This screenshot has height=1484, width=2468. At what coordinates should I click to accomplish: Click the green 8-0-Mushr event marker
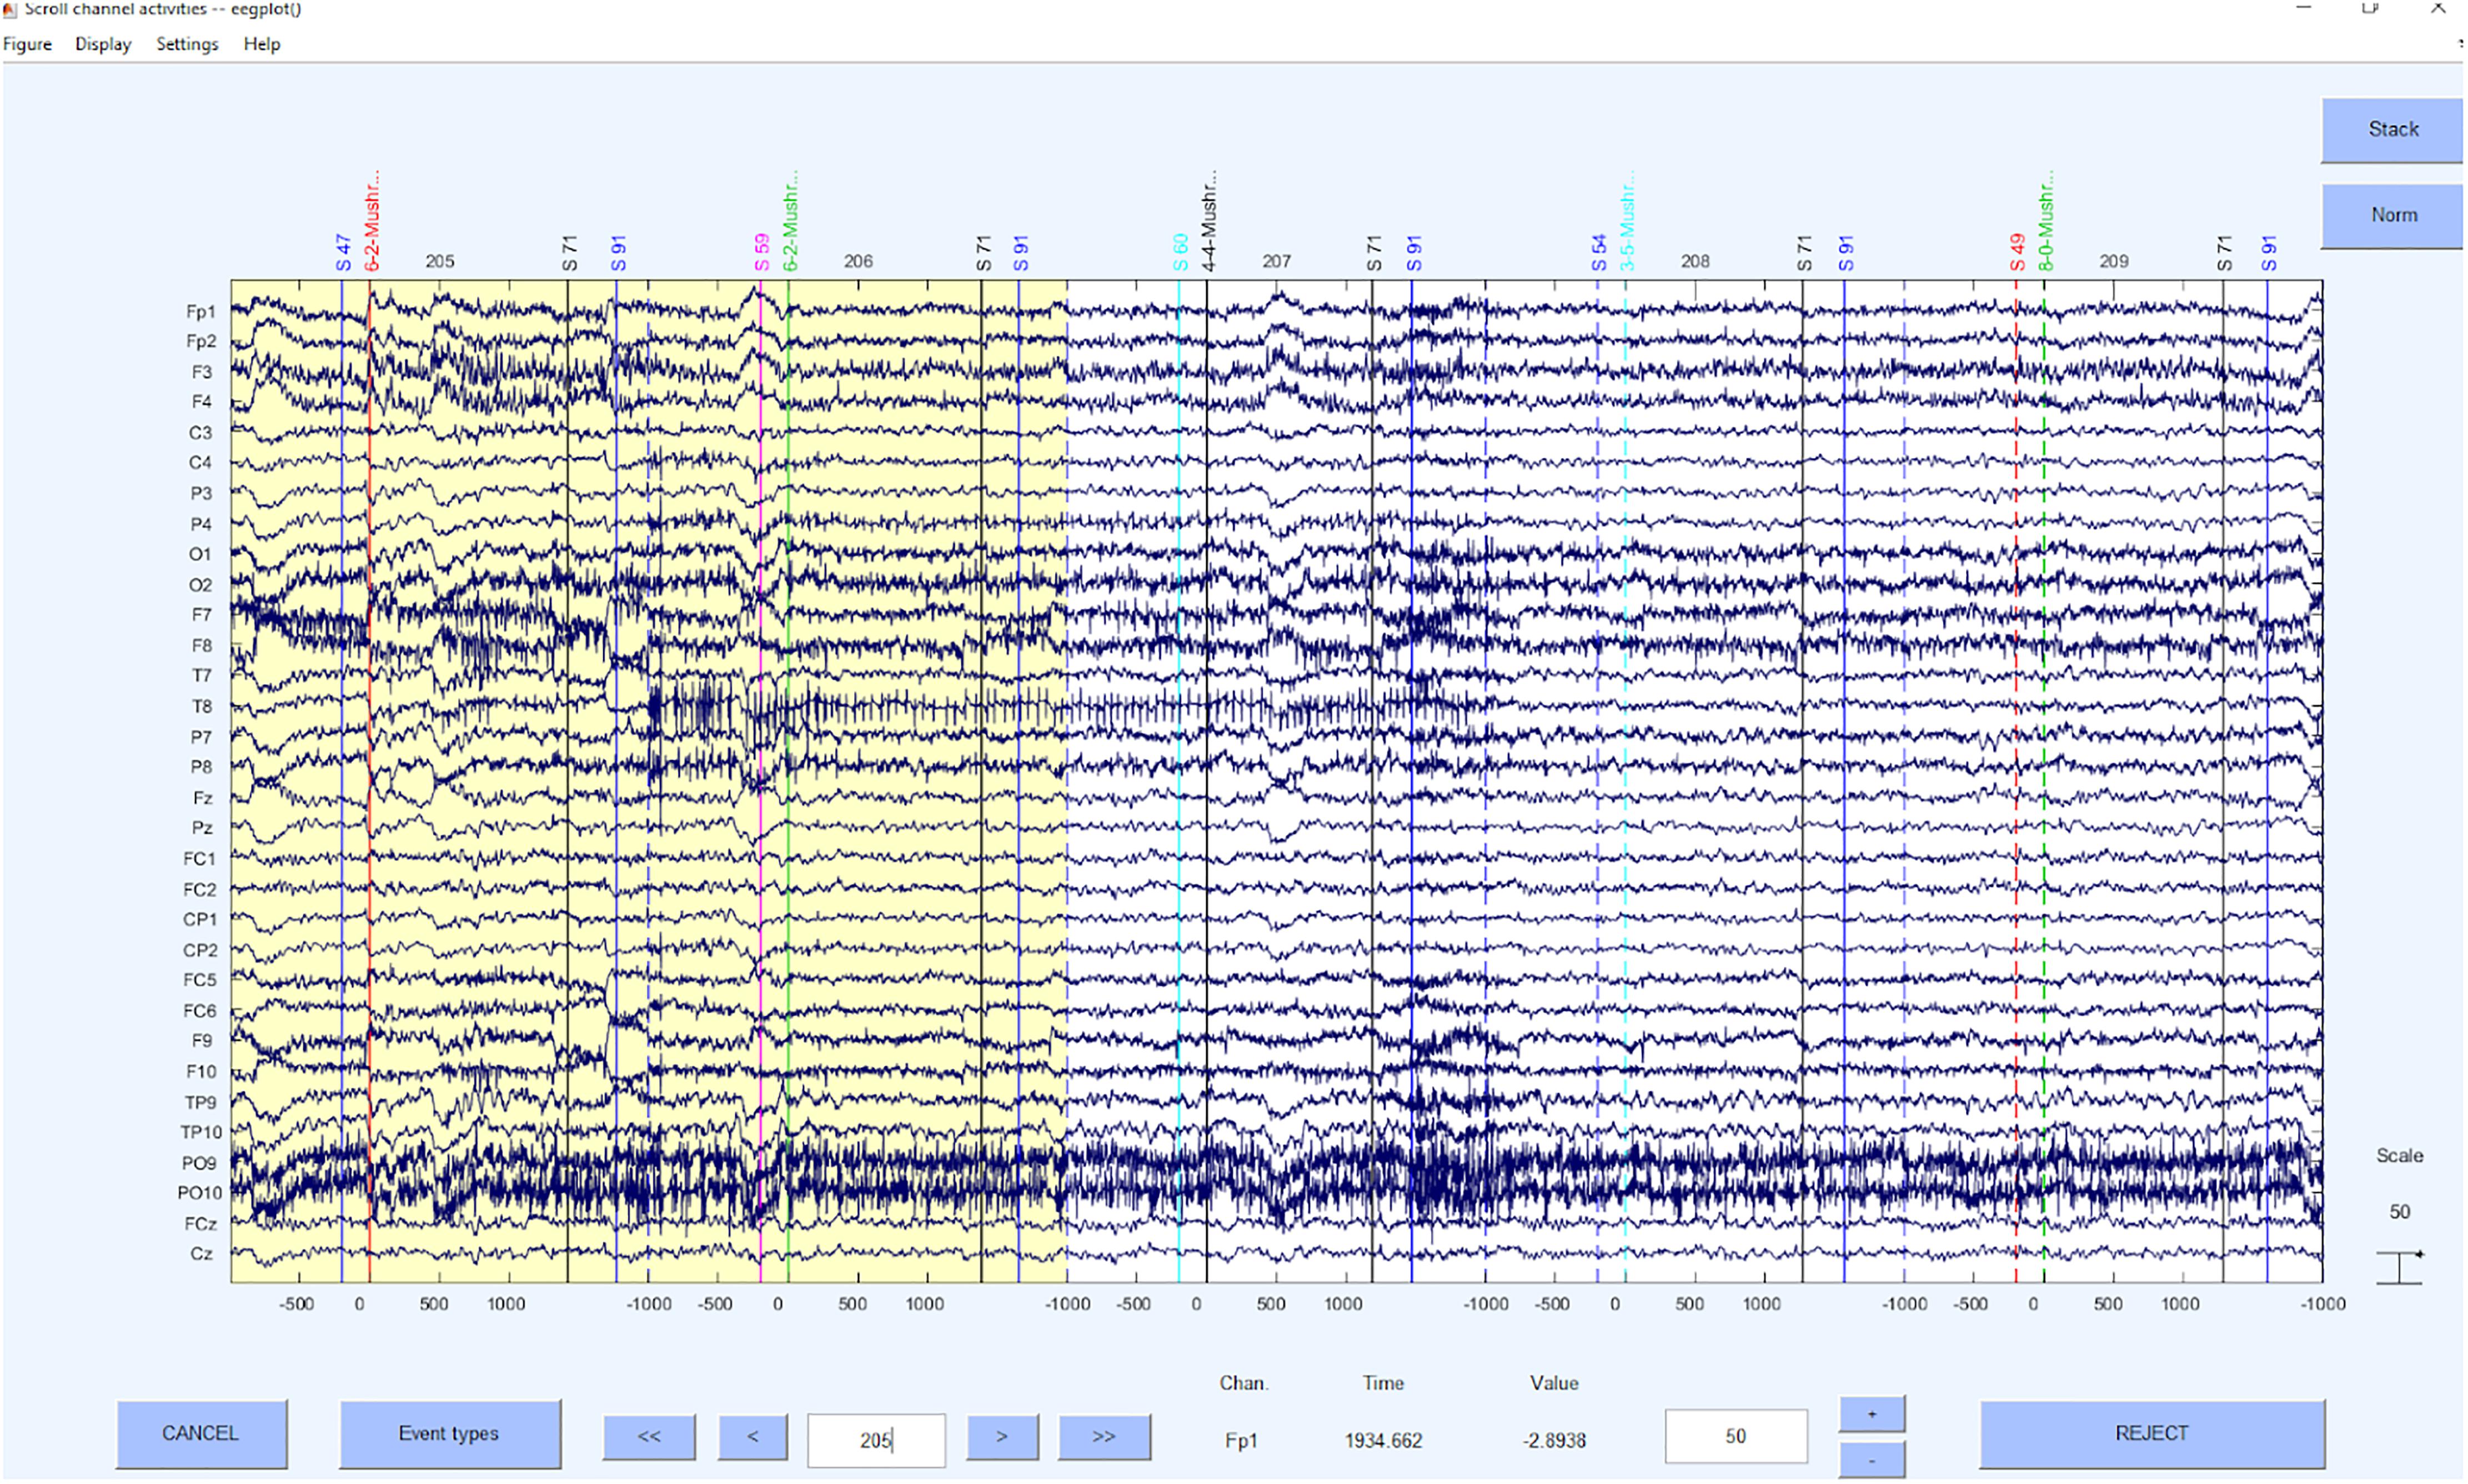2046,221
